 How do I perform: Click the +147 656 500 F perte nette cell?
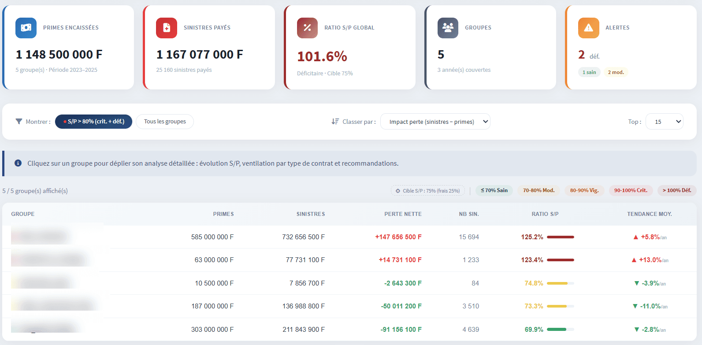(x=398, y=237)
